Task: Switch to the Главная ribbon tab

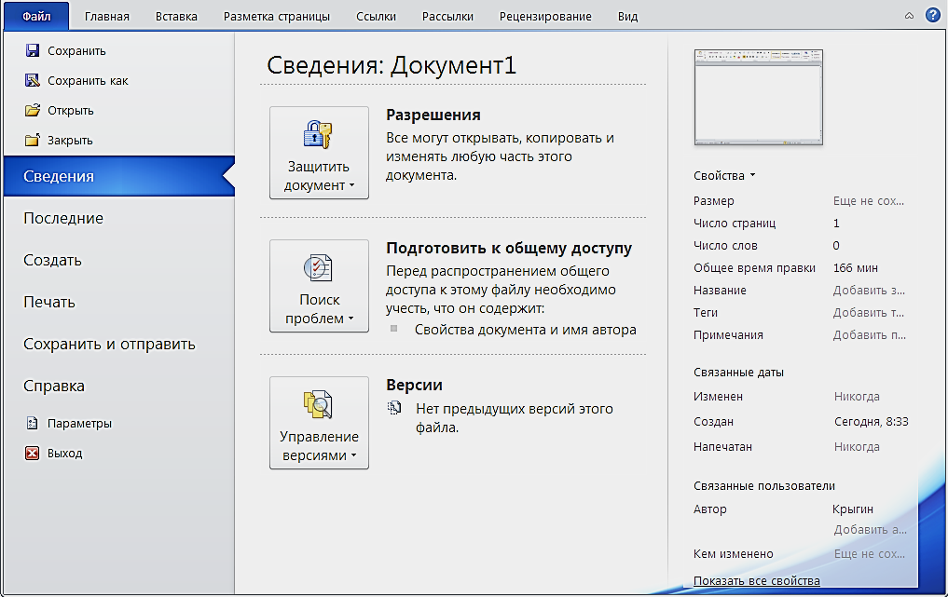Action: pos(107,17)
